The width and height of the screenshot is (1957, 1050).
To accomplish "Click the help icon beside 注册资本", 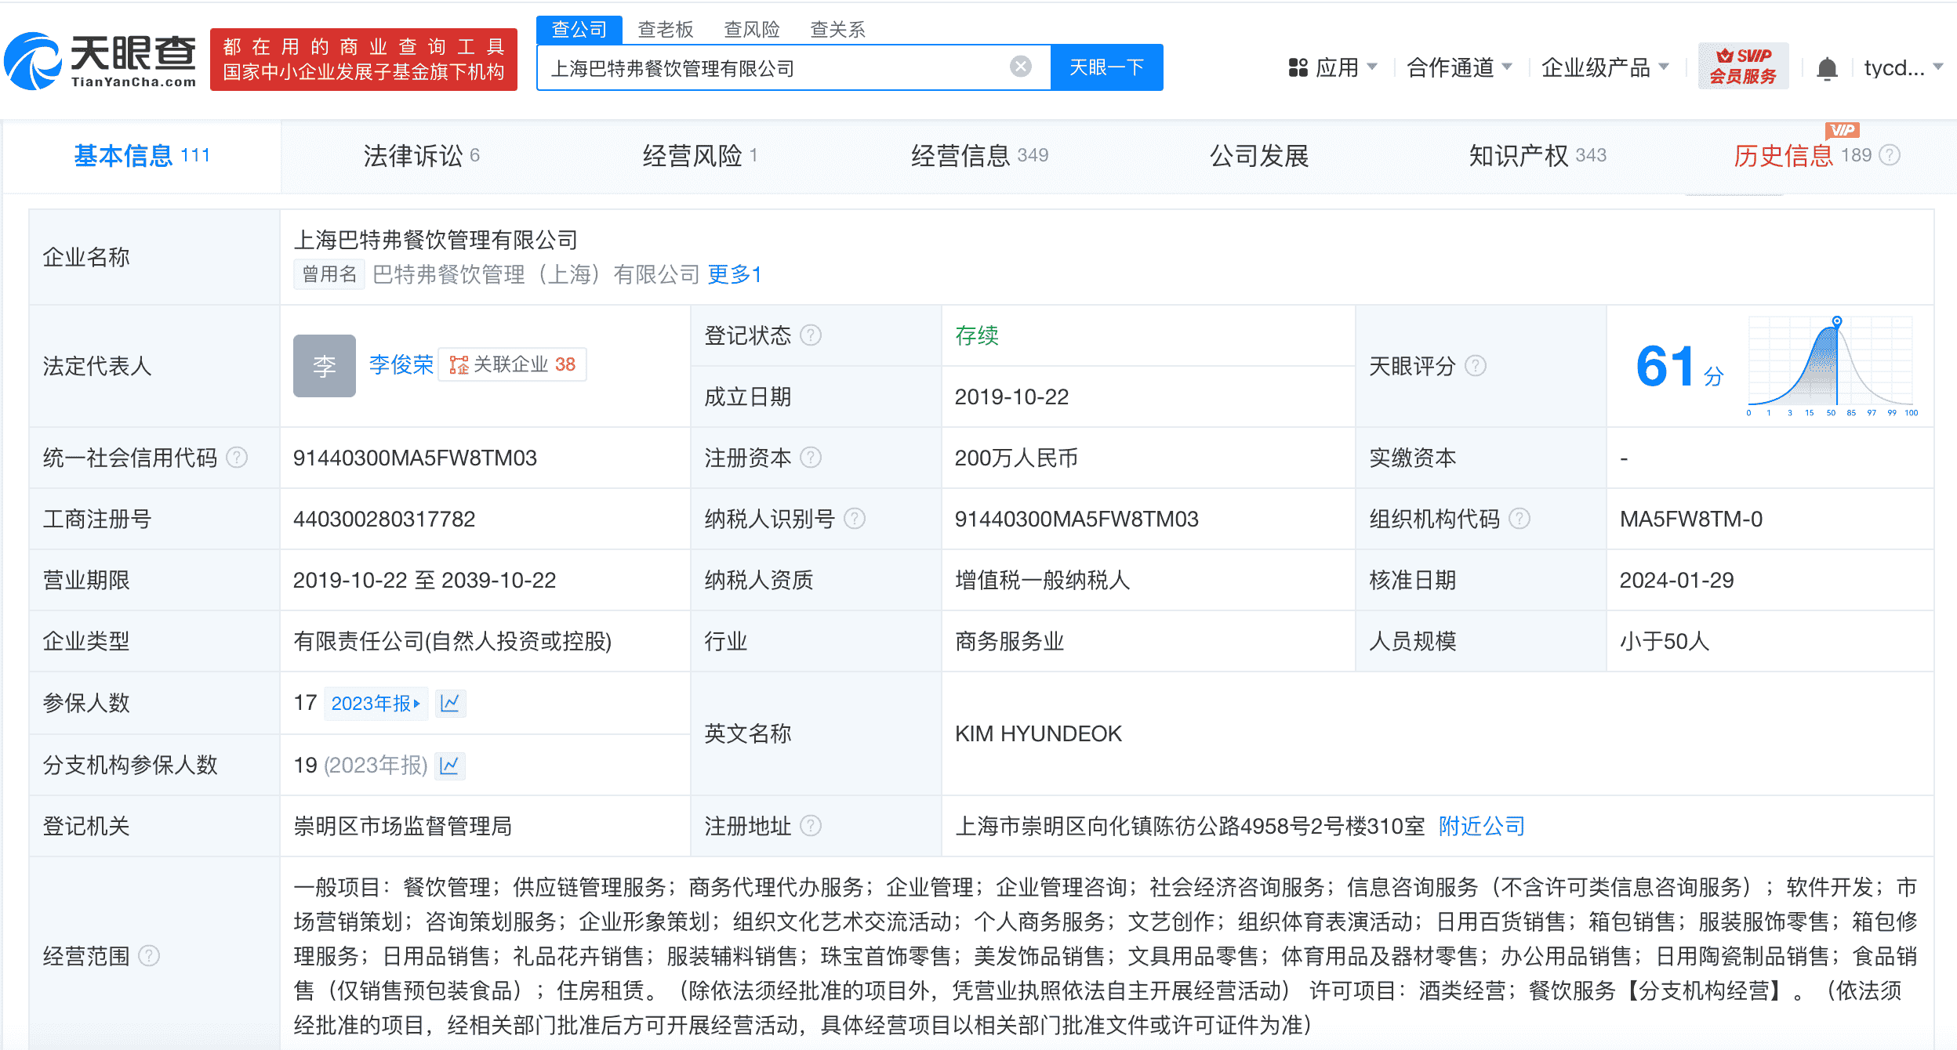I will 811,458.
